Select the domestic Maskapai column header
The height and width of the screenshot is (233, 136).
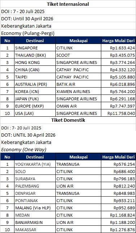pyautogui.click(x=78, y=157)
